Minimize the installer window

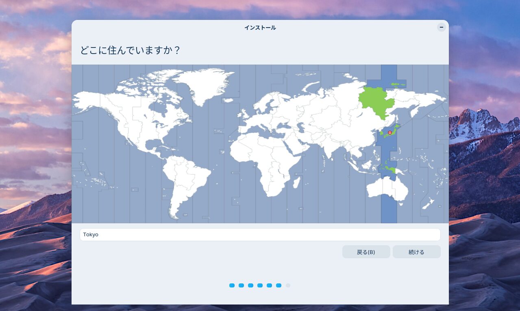click(441, 27)
